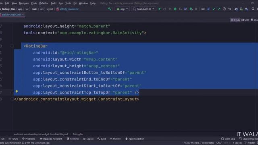The height and width of the screenshot is (145, 258).
Task: Open the SDK Manager icon
Action: click(x=246, y=9)
